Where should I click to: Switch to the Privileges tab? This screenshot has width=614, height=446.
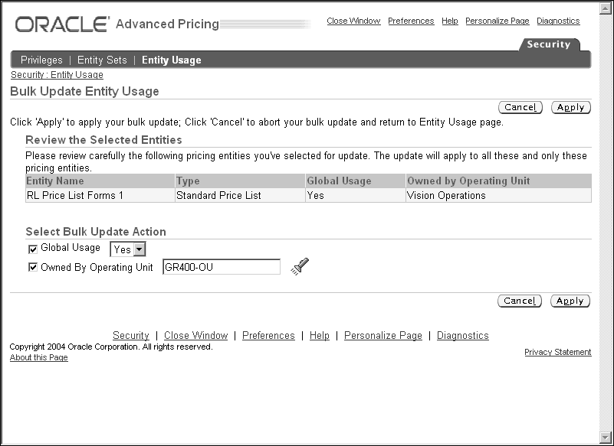(x=41, y=60)
